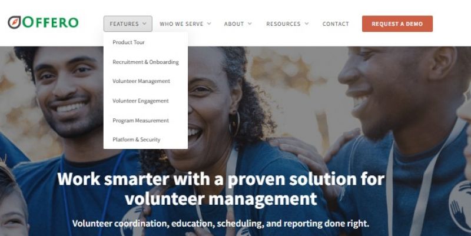The width and height of the screenshot is (471, 236).
Task: Expand the Who We Serve menu
Action: pyautogui.click(x=185, y=24)
